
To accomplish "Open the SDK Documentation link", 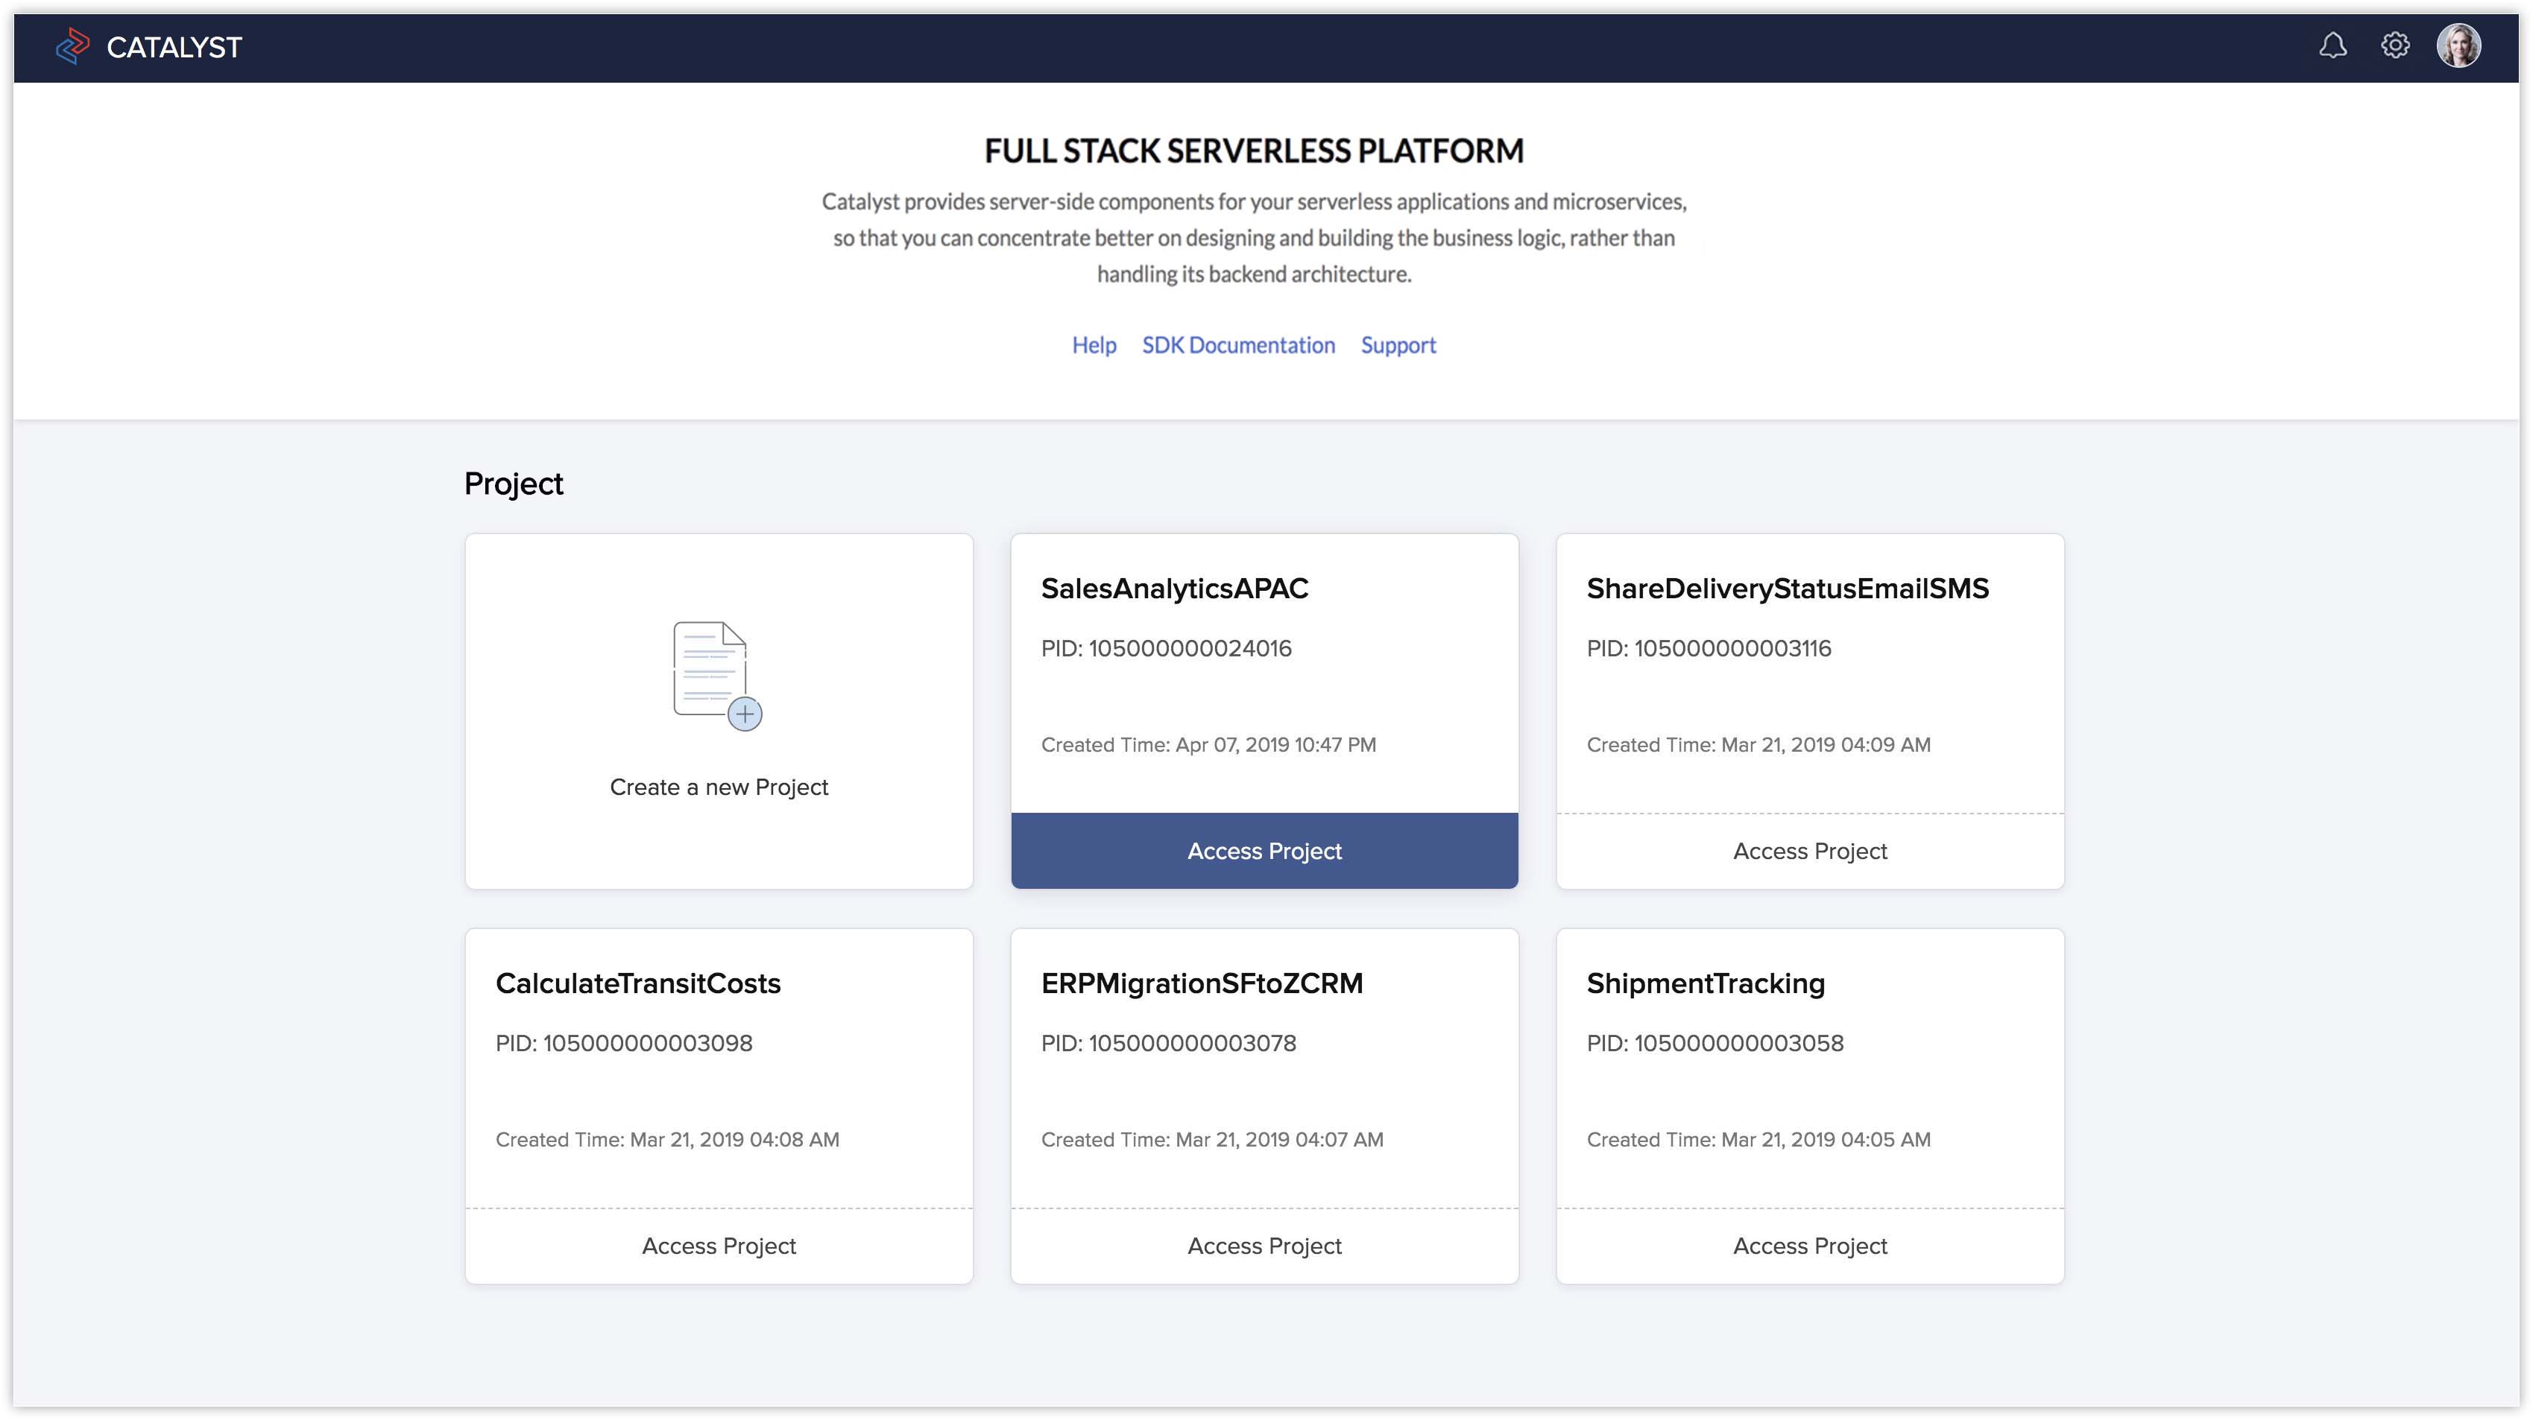I will click(x=1238, y=345).
